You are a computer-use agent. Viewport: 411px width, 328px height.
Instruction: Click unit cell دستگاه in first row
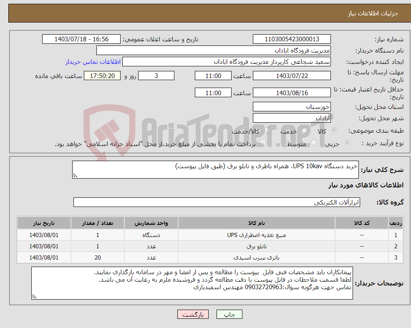pos(151,235)
